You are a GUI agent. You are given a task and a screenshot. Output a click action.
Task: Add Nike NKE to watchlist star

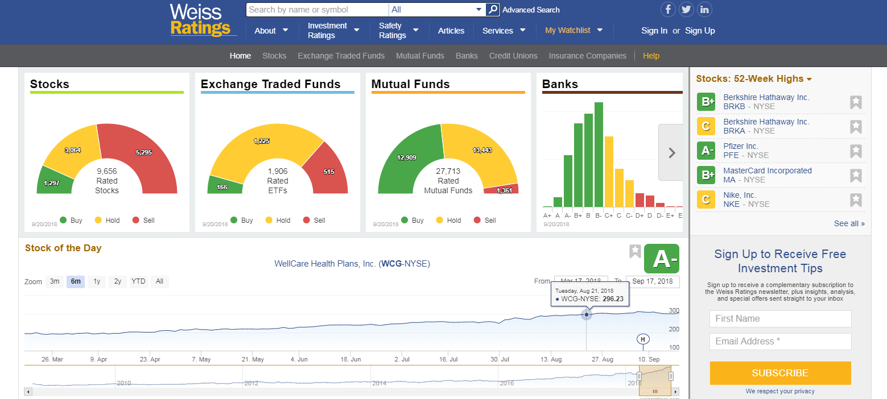(856, 200)
